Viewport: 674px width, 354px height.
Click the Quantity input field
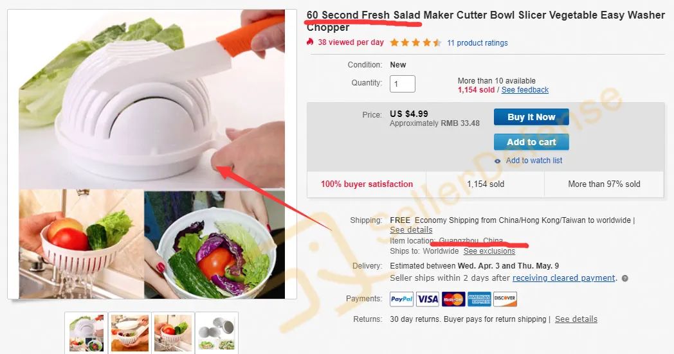pos(403,84)
